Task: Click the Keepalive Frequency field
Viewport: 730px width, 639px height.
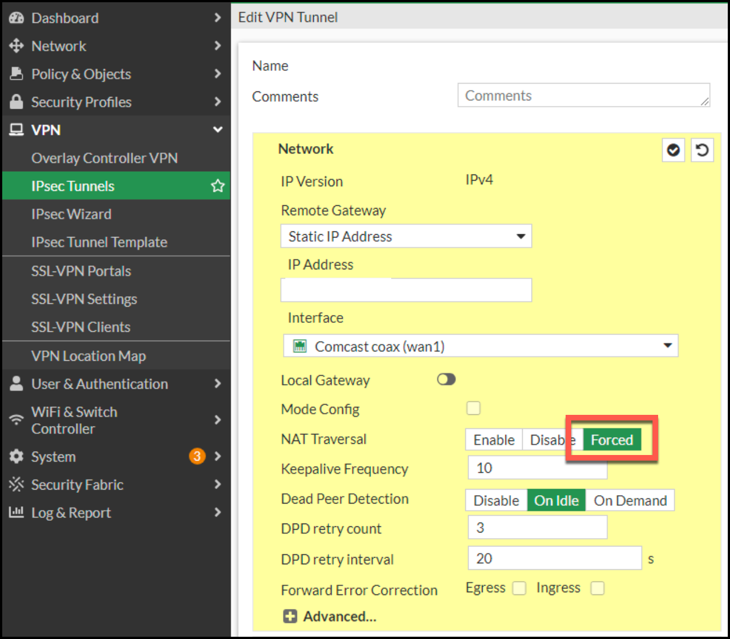Action: tap(538, 467)
